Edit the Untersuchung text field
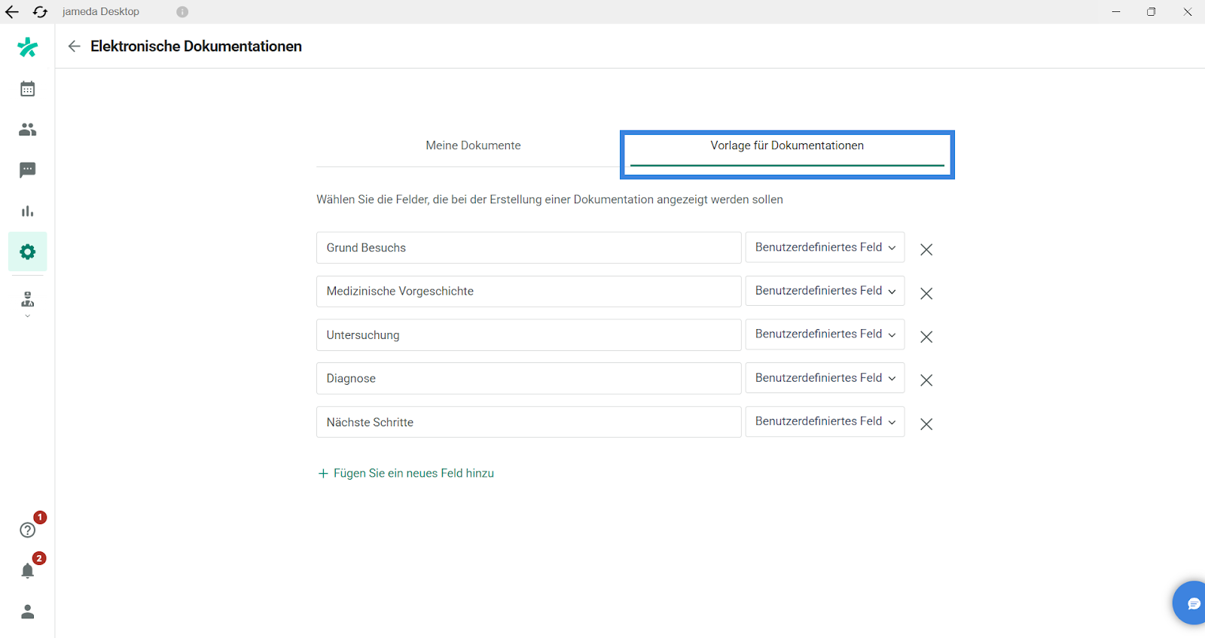 click(x=529, y=335)
